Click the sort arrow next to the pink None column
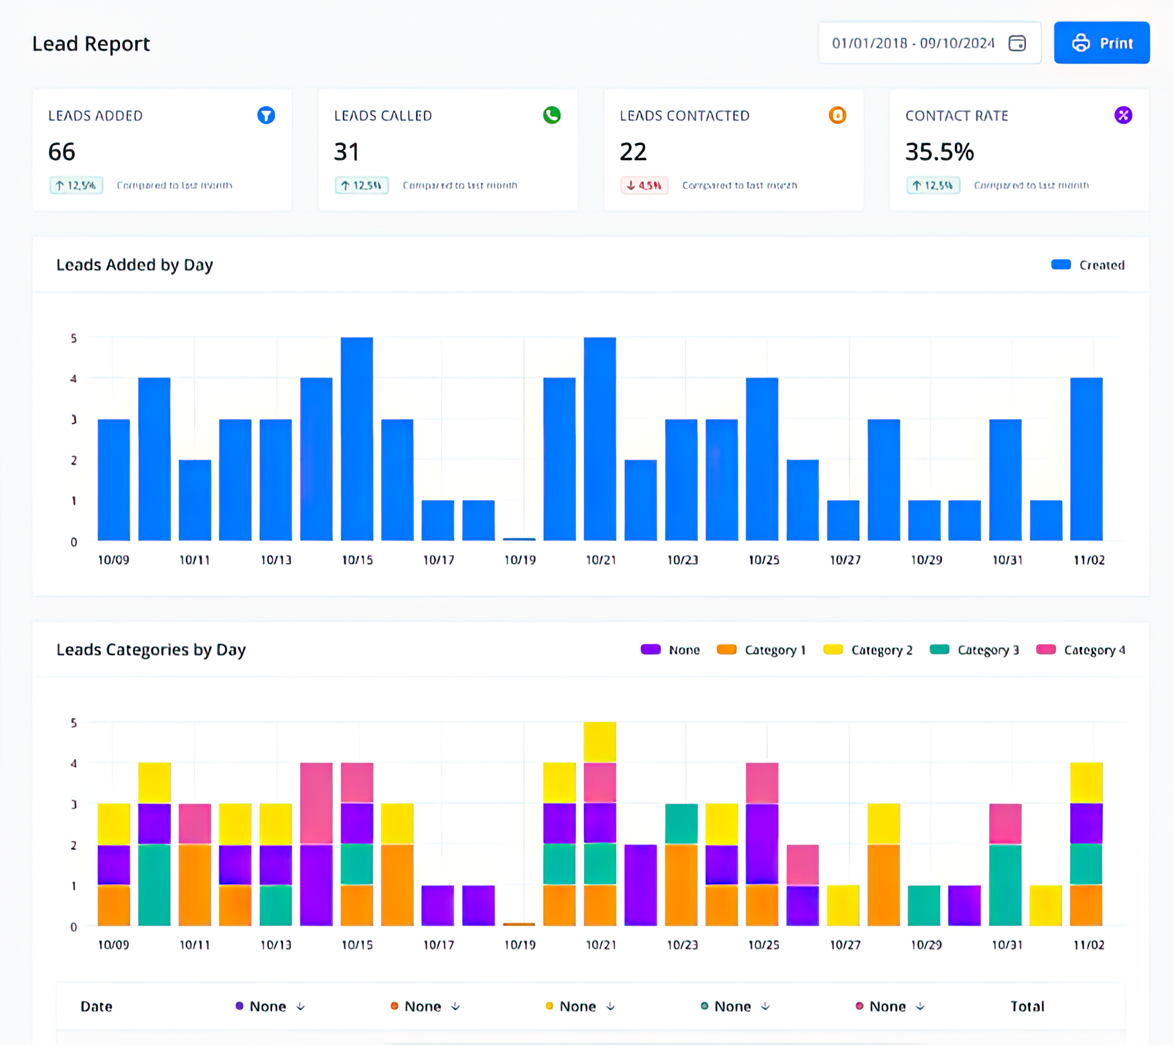The height and width of the screenshot is (1045, 1174). click(x=920, y=1006)
